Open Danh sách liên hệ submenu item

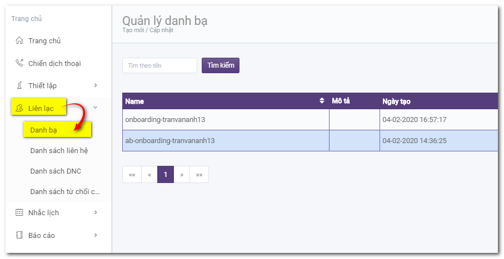pos(59,150)
